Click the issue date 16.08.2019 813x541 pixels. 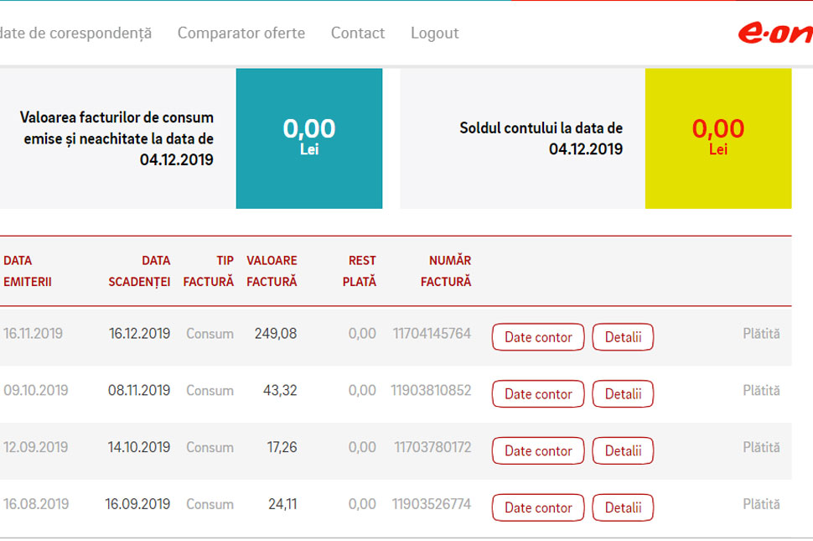tap(36, 504)
